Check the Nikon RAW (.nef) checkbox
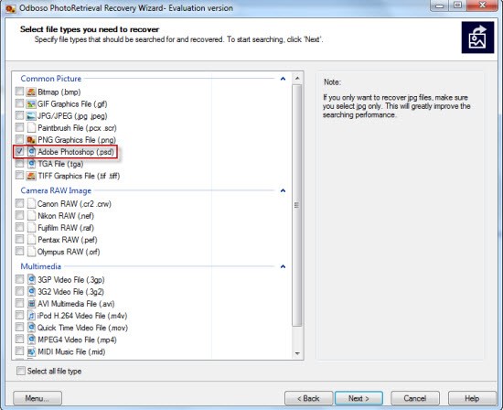This screenshot has width=503, height=410. [19, 215]
